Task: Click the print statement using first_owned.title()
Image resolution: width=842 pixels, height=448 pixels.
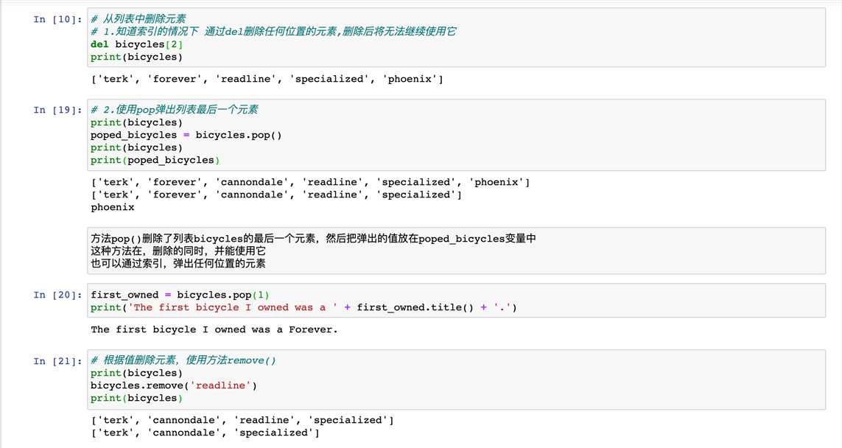Action: point(304,307)
